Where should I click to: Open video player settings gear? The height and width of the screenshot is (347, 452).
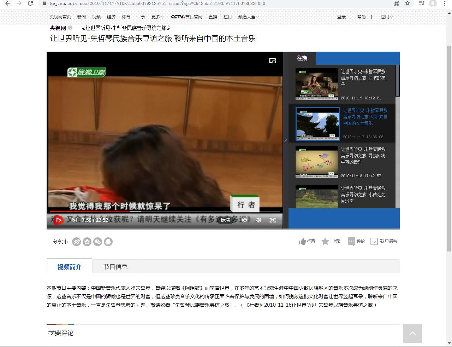(x=244, y=220)
